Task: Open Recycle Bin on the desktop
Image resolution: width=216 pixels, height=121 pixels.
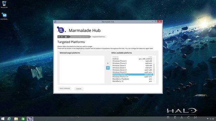Action: 4,4
